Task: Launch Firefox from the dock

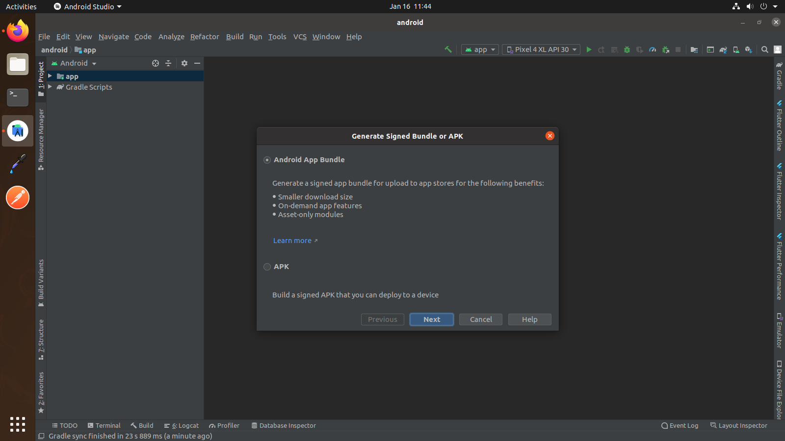Action: (x=18, y=31)
